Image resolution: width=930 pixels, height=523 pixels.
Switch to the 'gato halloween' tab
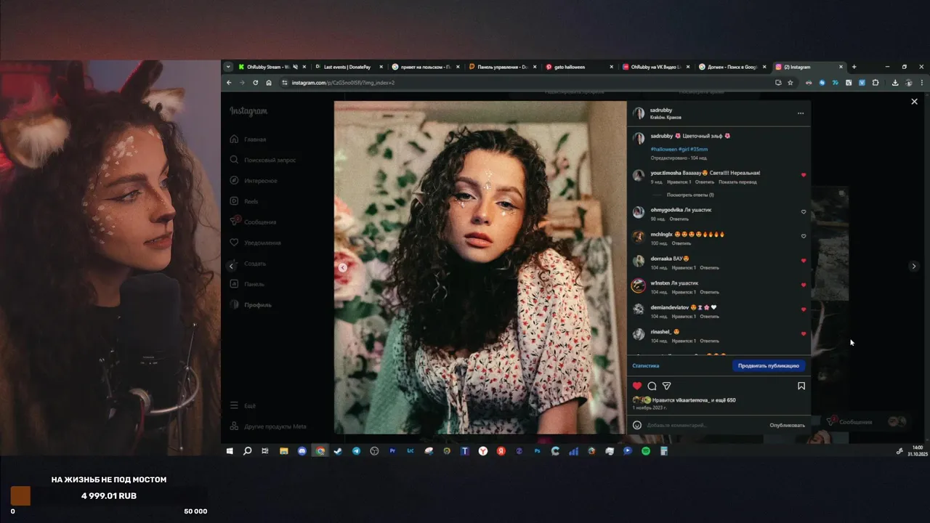click(x=580, y=67)
